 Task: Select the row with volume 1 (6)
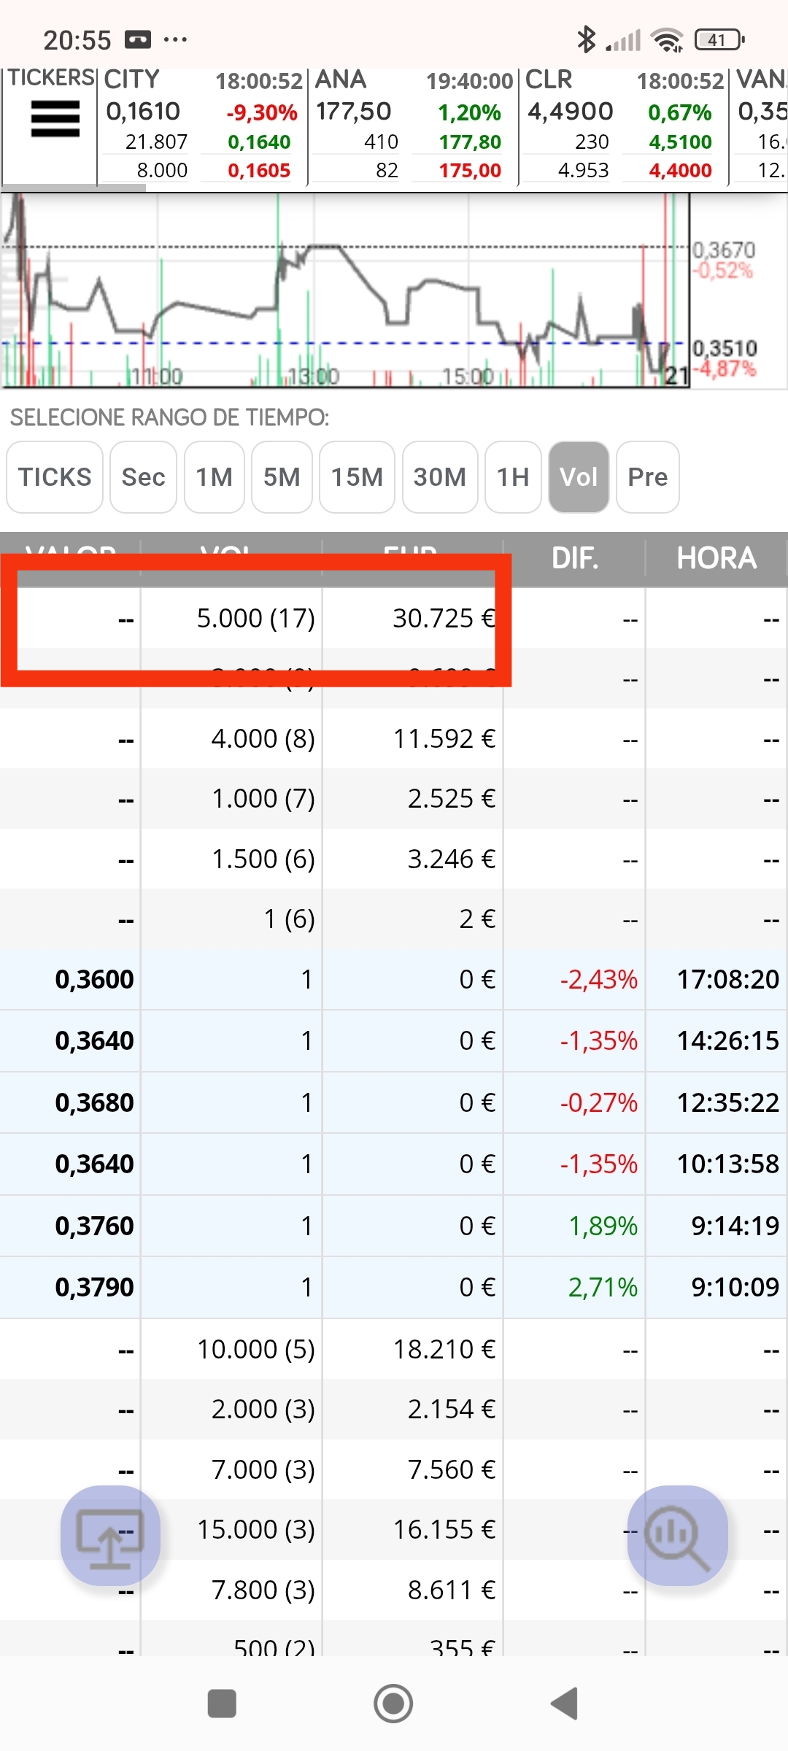click(x=394, y=919)
